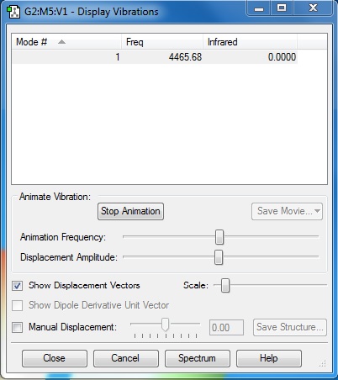Toggle Show Displacement Vectors checkbox

[x=18, y=286]
